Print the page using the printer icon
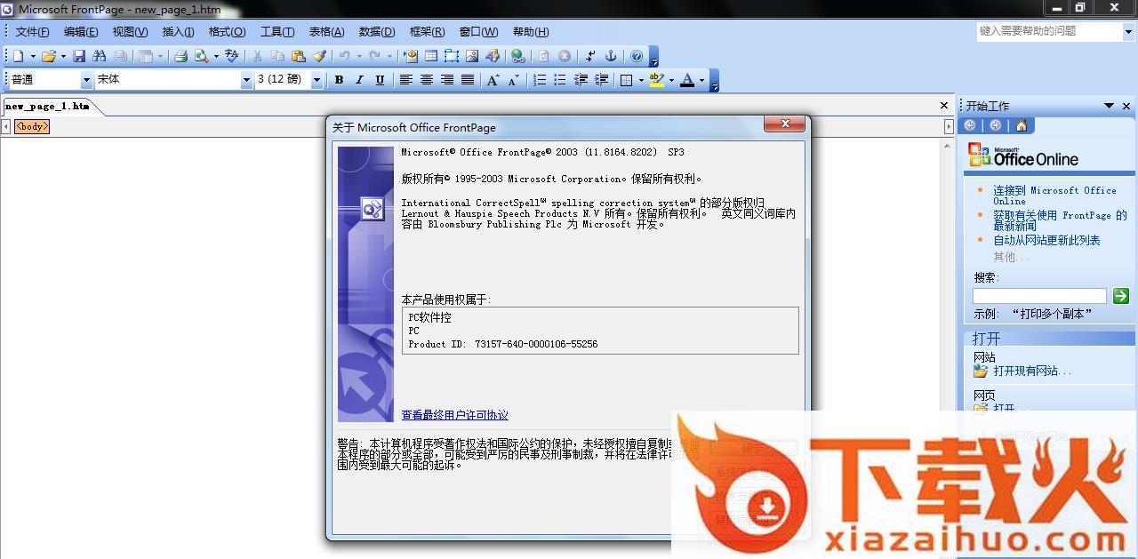 click(180, 56)
